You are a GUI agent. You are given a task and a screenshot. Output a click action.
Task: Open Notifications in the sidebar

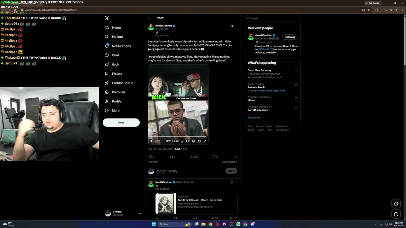(x=118, y=46)
